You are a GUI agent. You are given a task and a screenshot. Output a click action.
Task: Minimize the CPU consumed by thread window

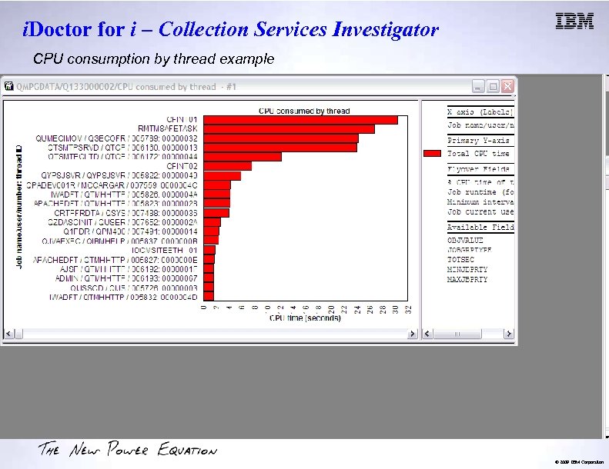(478, 86)
